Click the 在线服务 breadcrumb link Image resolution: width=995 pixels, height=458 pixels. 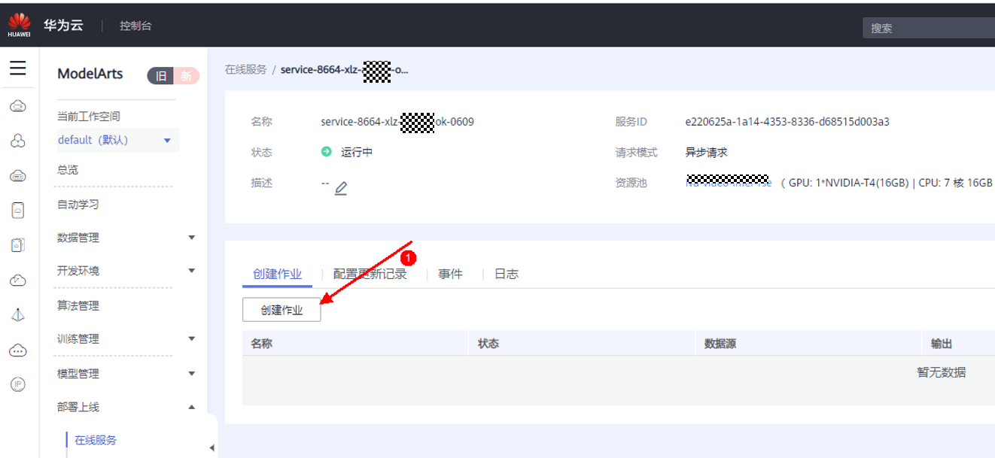245,70
